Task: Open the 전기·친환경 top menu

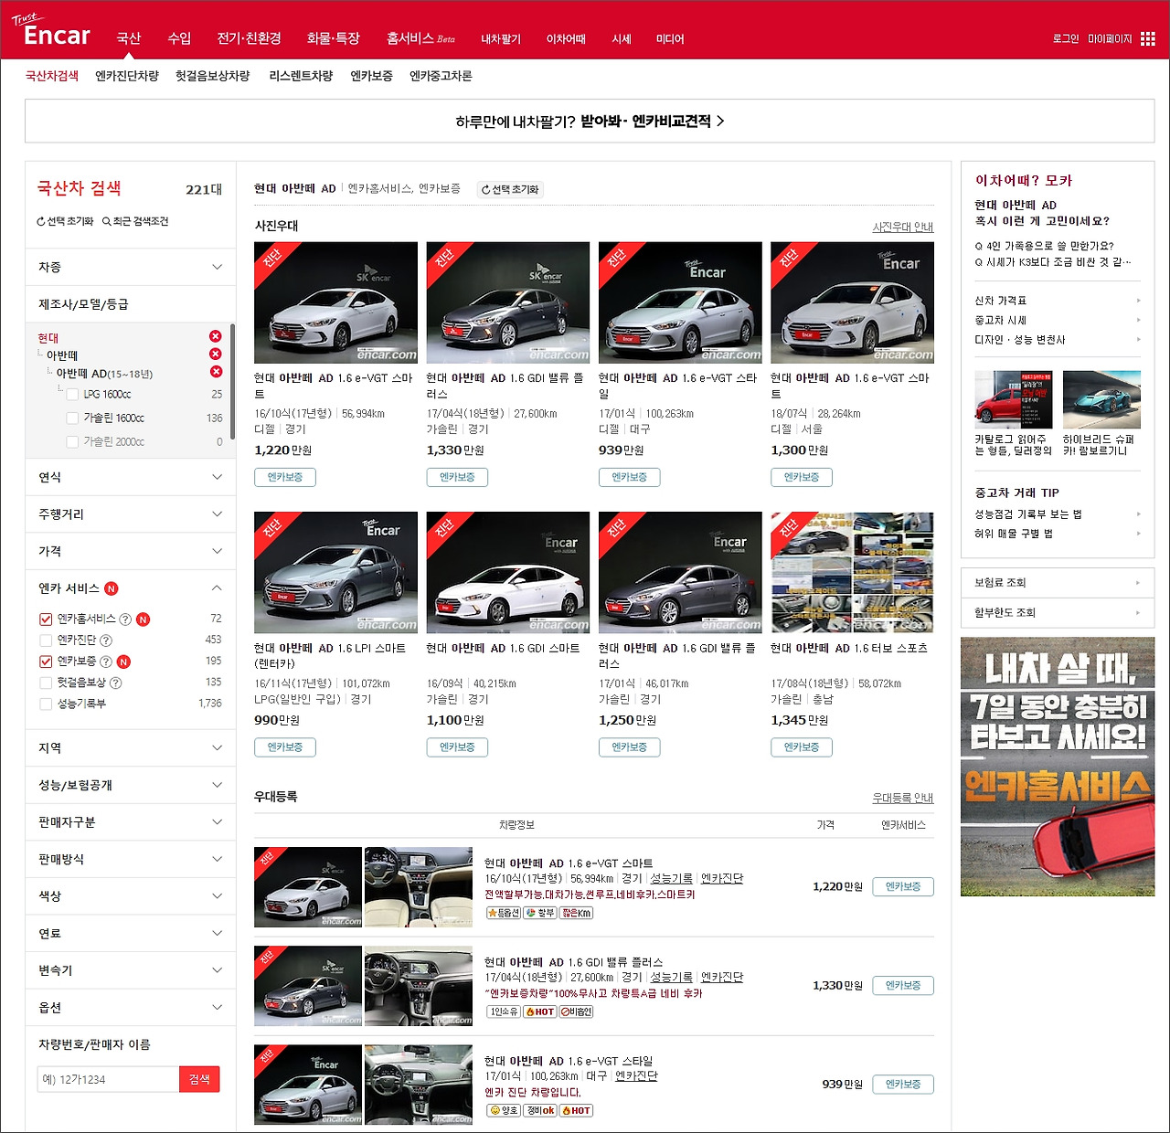Action: click(249, 38)
